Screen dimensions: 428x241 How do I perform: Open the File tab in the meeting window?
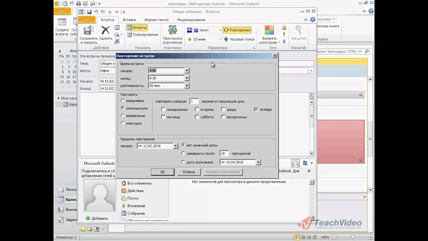point(87,20)
